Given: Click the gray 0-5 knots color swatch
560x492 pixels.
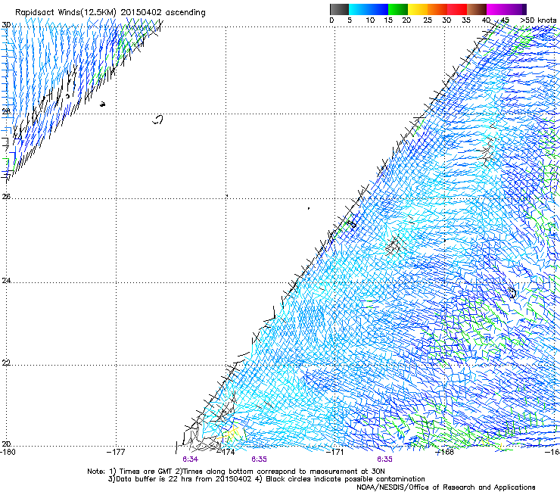Looking at the screenshot, I should pos(339,9).
